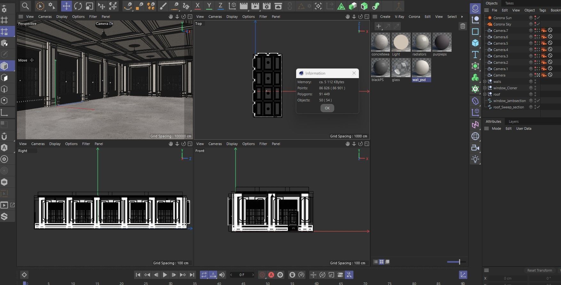This screenshot has height=285, width=561.
Task: Open the Objects manager hamburger menu
Action: (486, 10)
